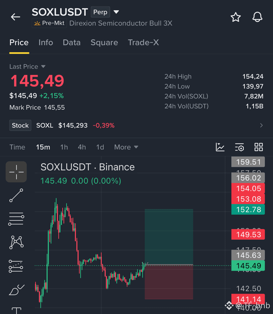Switch to the Price tab

[19, 42]
